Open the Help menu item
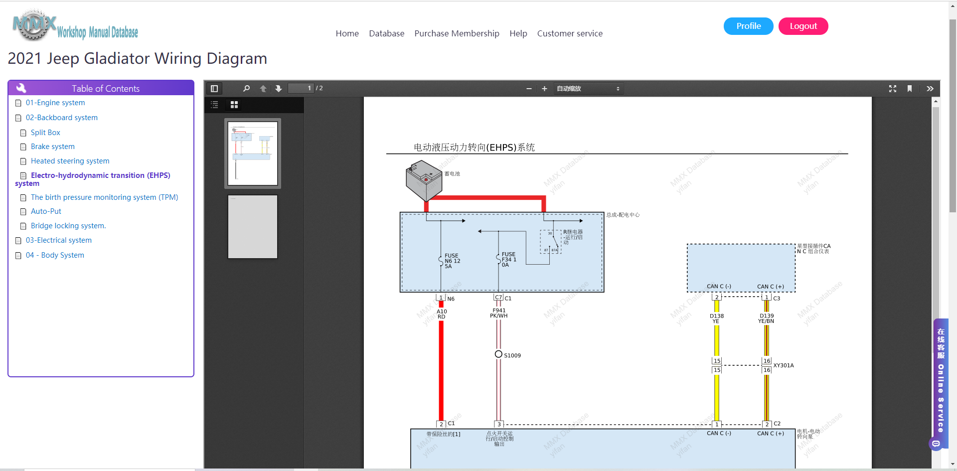Viewport: 957px width, 471px height. point(518,33)
